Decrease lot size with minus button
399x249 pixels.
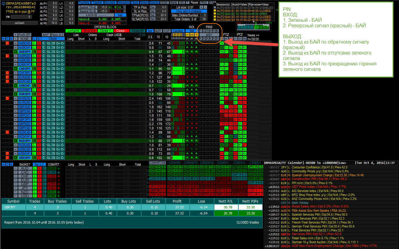coord(206,7)
